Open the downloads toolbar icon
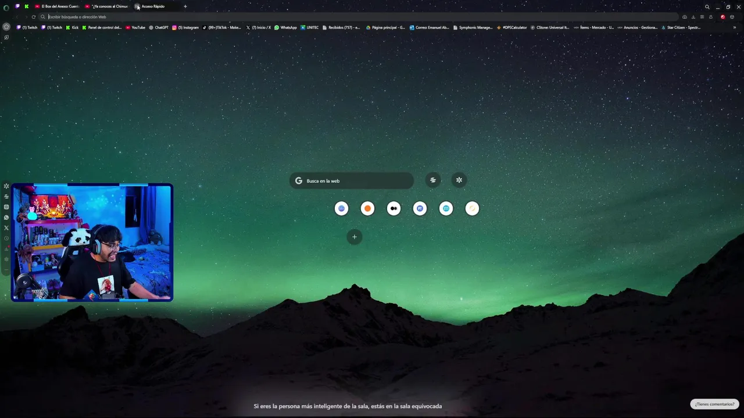Image resolution: width=744 pixels, height=418 pixels. [x=693, y=17]
